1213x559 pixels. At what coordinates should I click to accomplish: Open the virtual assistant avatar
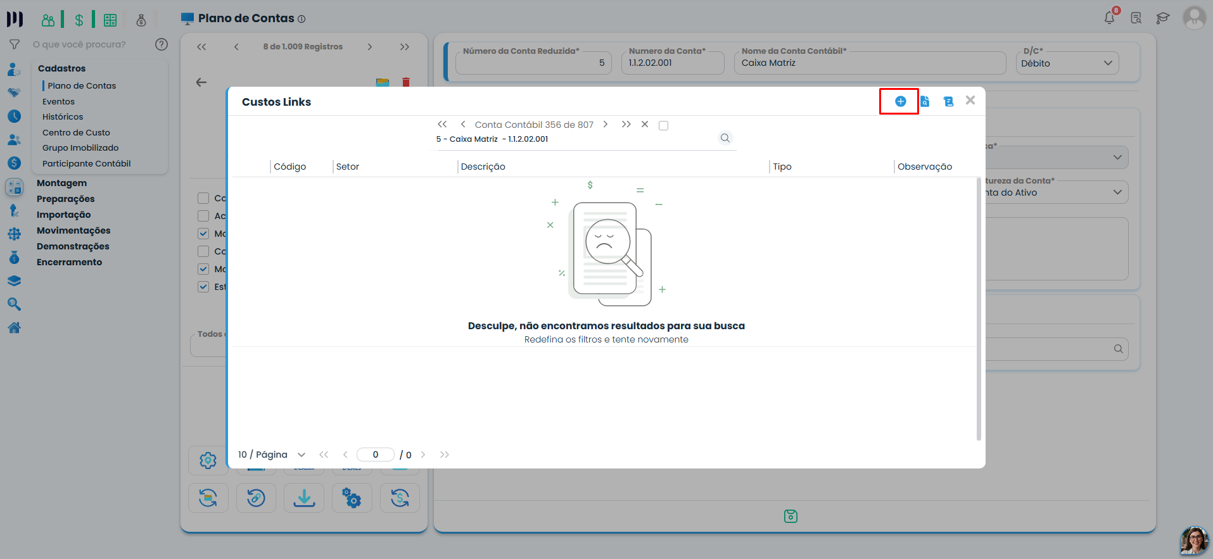coord(1195,541)
